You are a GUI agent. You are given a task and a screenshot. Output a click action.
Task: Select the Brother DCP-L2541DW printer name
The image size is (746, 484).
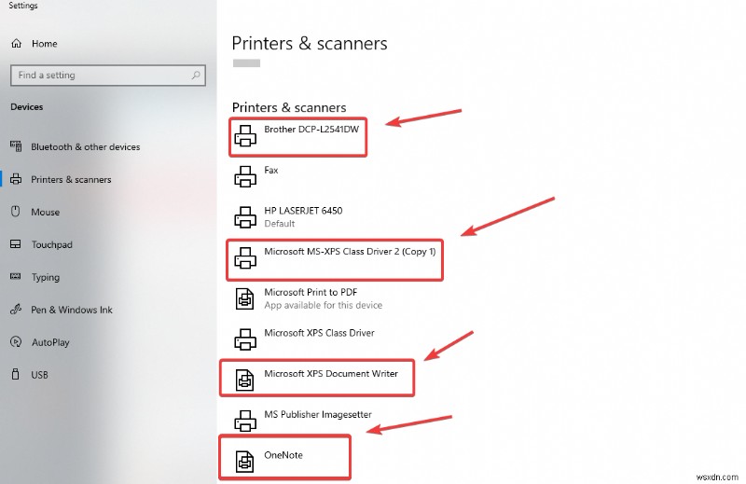tap(311, 130)
